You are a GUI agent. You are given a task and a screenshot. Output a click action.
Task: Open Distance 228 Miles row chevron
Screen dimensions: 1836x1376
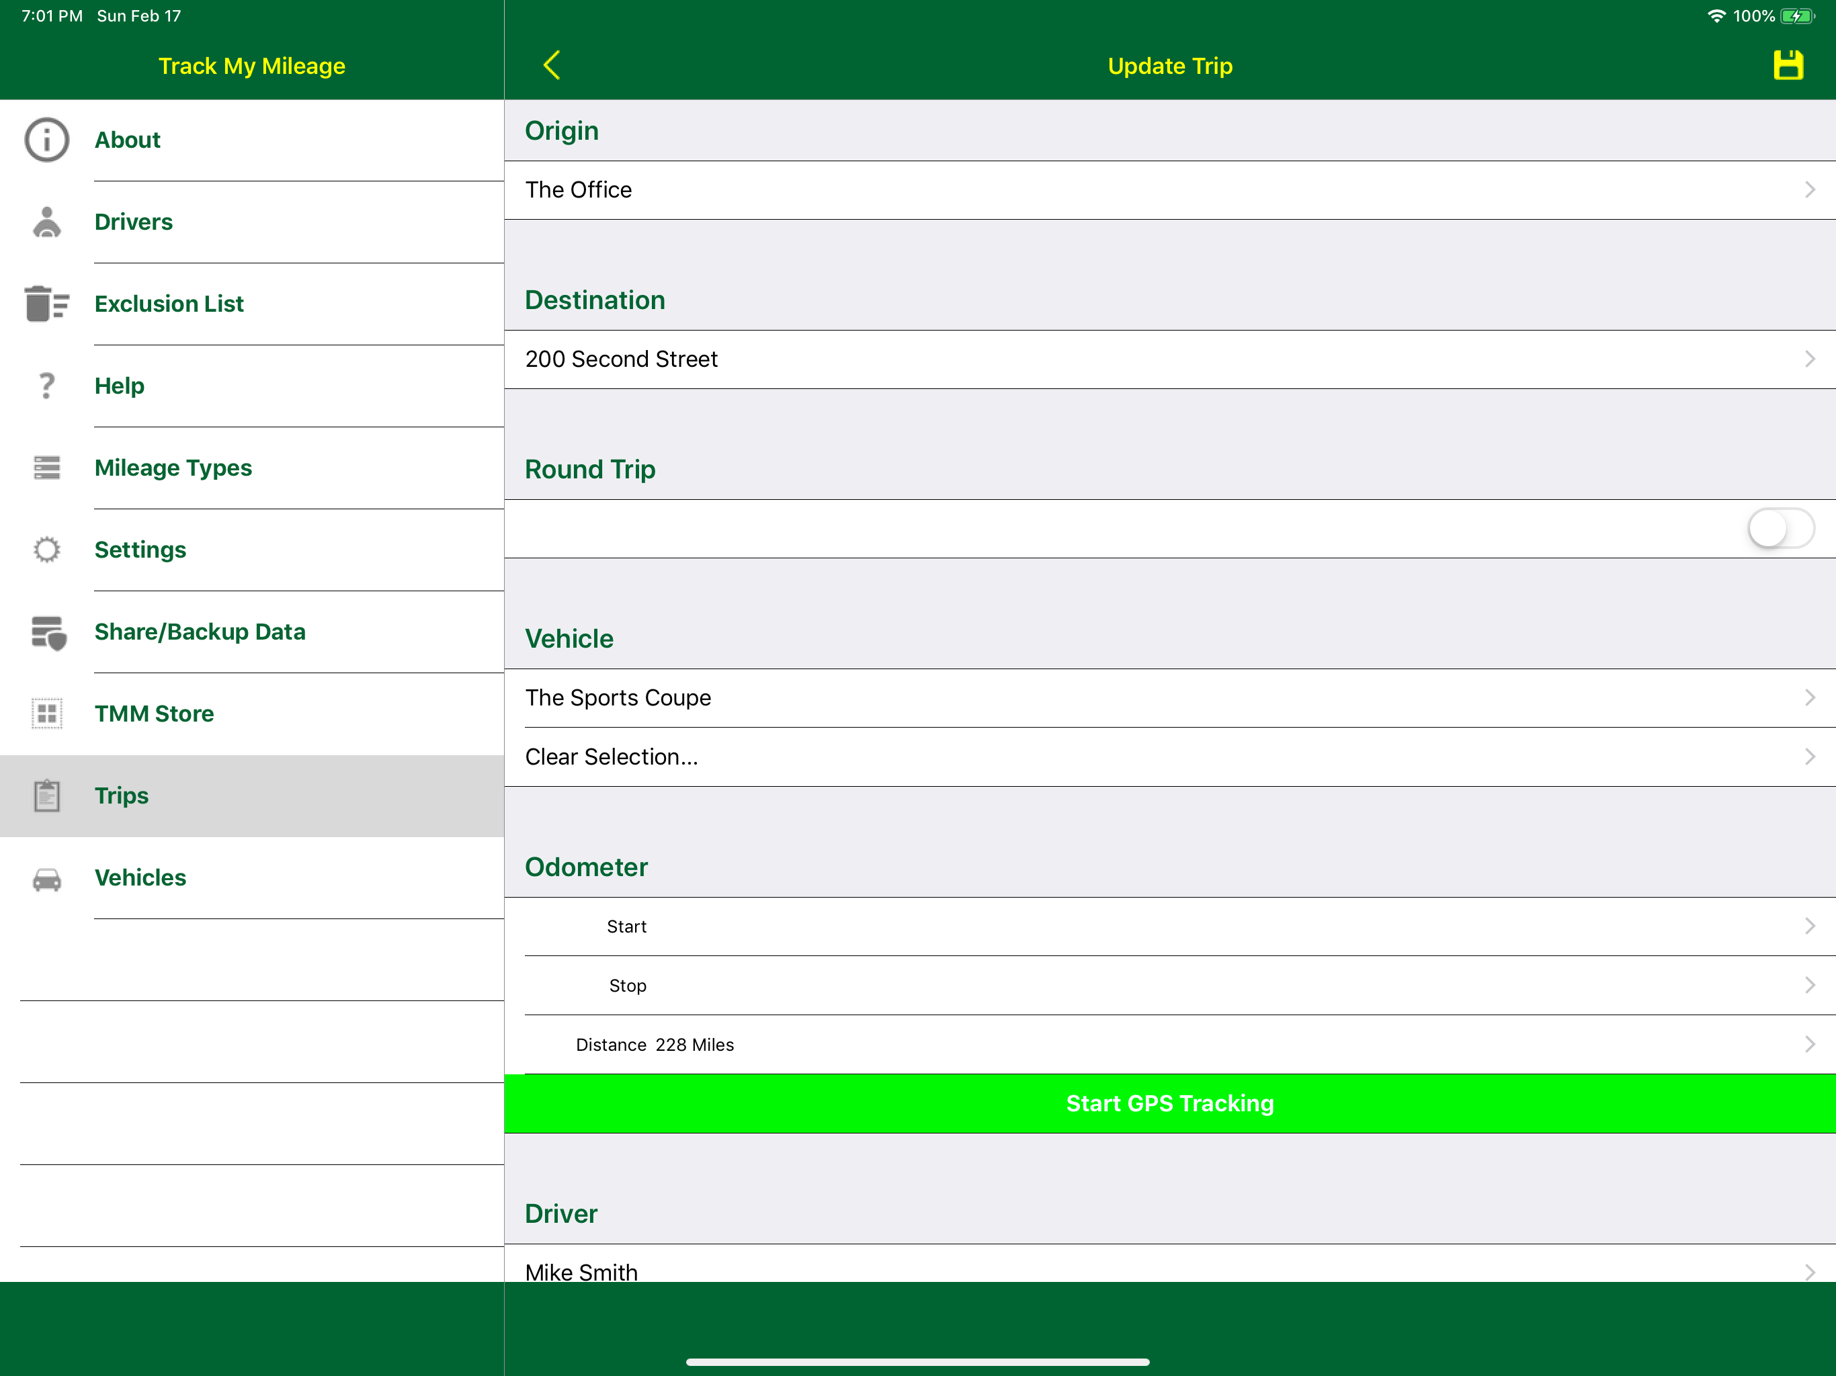tap(1810, 1044)
